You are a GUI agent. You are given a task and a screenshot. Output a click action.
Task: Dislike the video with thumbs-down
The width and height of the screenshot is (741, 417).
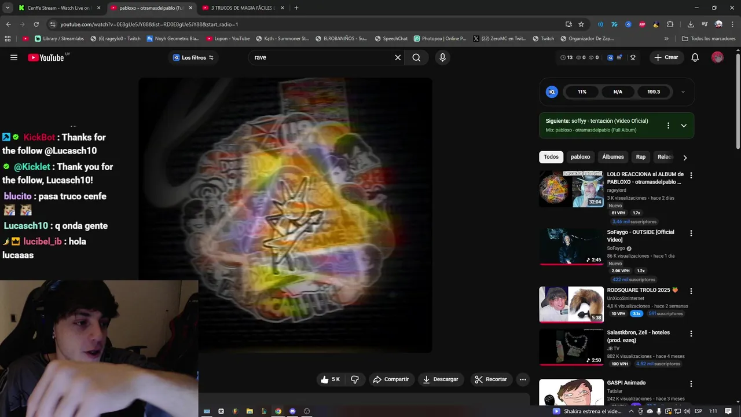[x=355, y=379]
